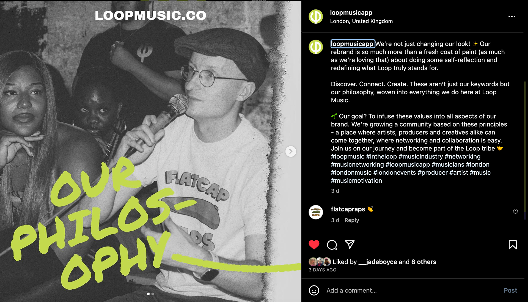This screenshot has width=528, height=302.
Task: Open flatcapraps profile avatar
Action: [316, 212]
